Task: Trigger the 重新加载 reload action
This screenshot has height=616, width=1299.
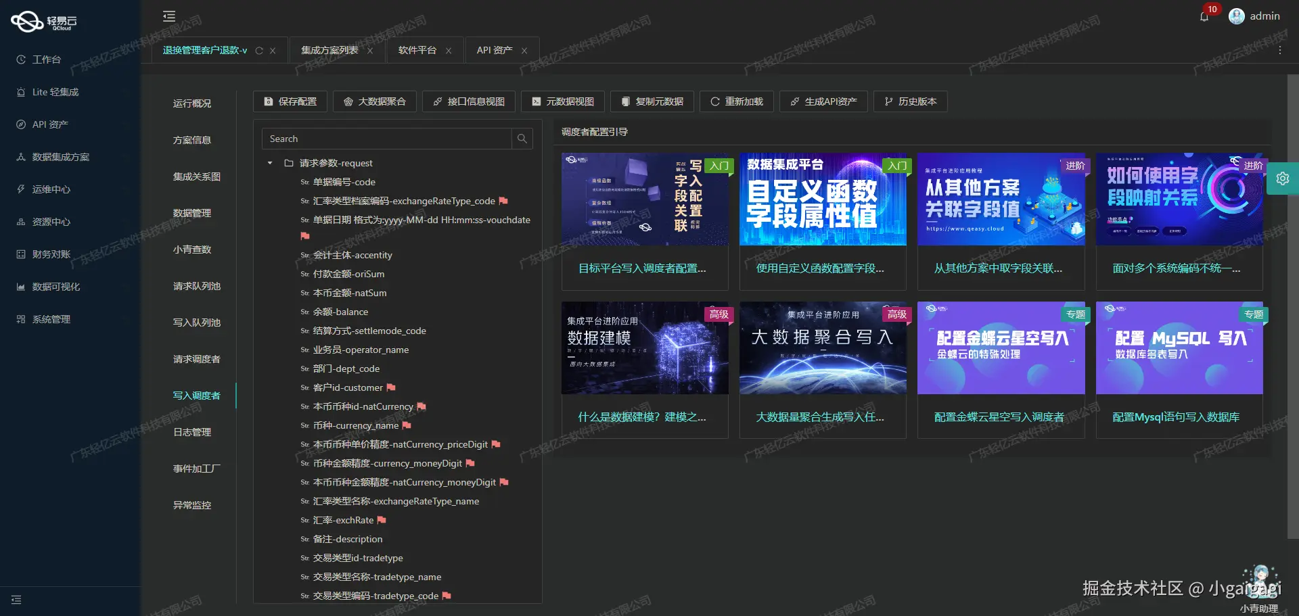Action: tap(736, 101)
